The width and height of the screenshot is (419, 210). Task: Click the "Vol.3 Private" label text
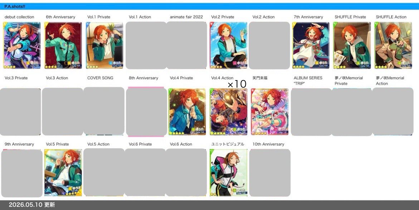(16, 78)
